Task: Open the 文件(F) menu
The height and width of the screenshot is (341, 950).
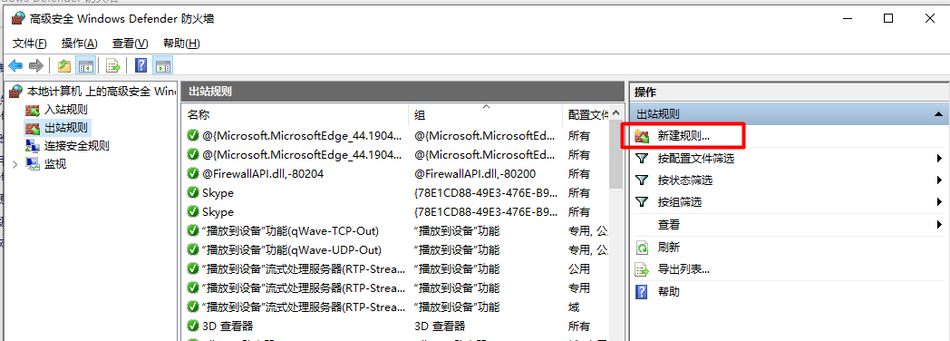Action: pyautogui.click(x=30, y=44)
